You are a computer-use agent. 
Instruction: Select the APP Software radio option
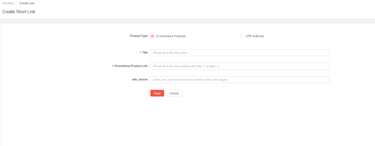click(242, 36)
